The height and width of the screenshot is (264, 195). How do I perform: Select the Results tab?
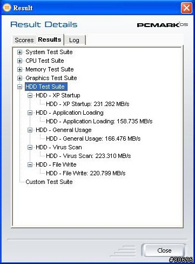tap(50, 39)
